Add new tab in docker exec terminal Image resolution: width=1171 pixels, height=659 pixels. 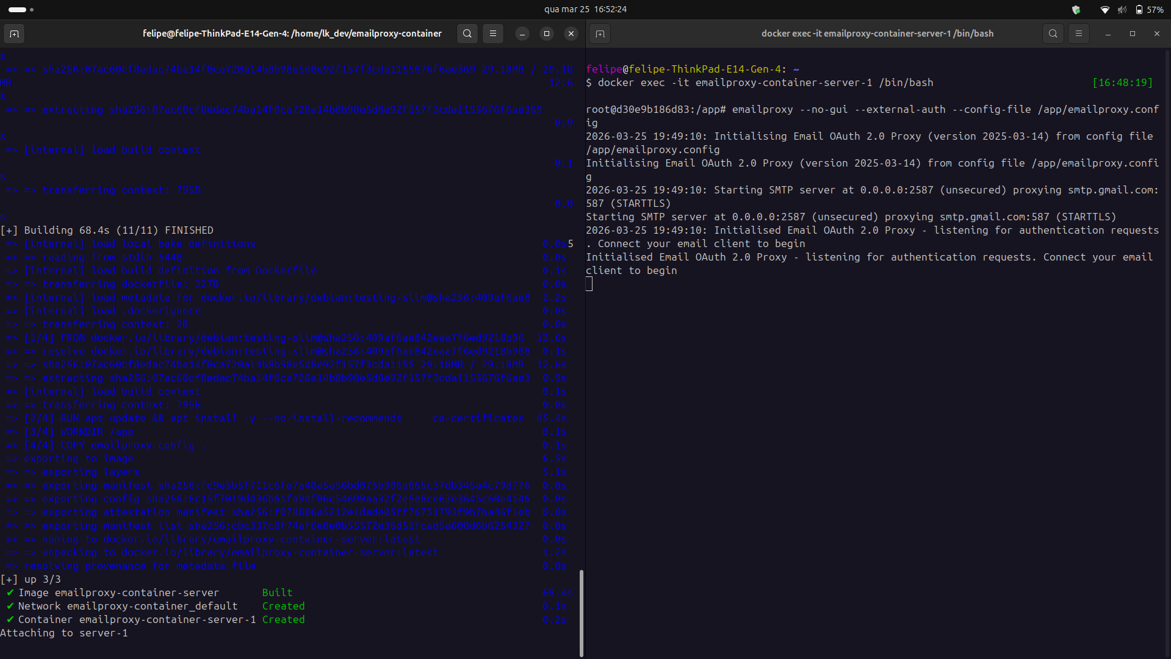click(600, 34)
